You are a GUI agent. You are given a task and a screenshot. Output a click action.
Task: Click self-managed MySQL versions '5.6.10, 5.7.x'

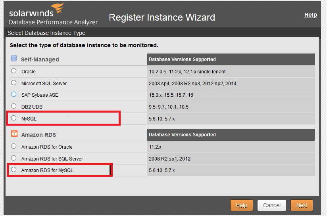click(162, 119)
